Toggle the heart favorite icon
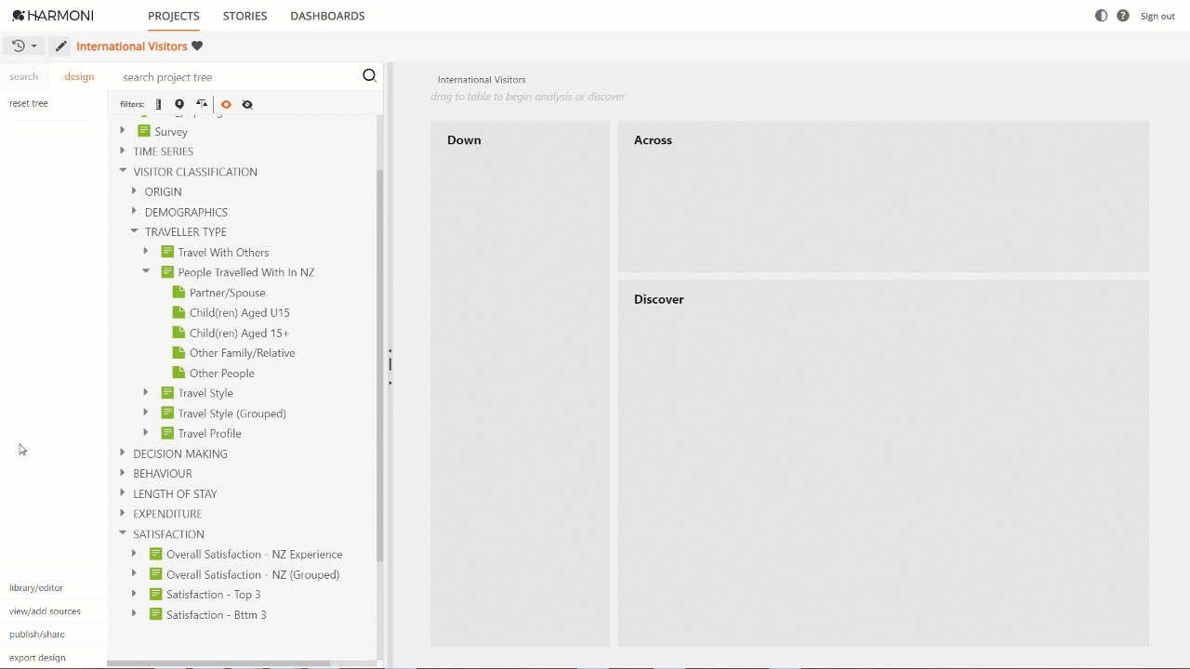Screen dimensions: 1190x669 point(197,46)
